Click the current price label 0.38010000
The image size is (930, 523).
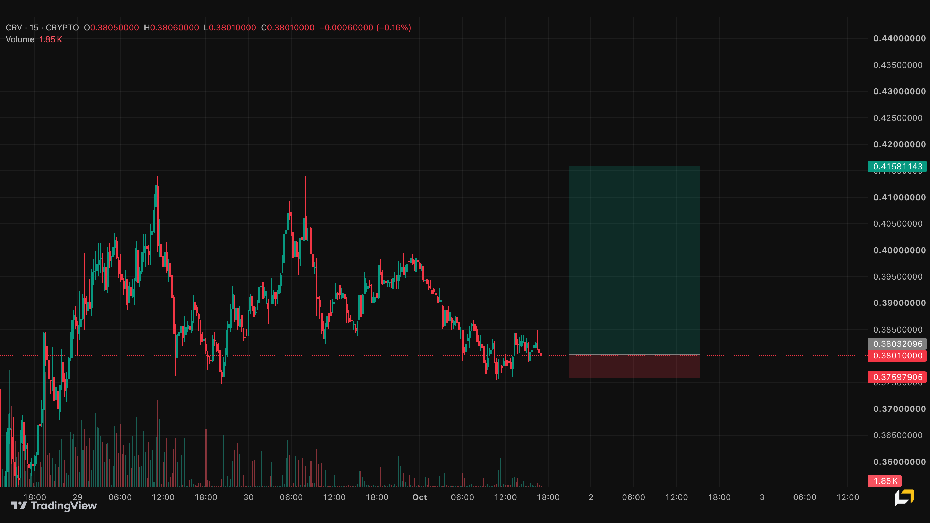pyautogui.click(x=897, y=356)
